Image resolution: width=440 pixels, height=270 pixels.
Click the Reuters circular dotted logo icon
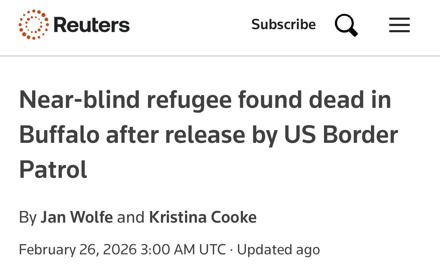[x=34, y=25]
